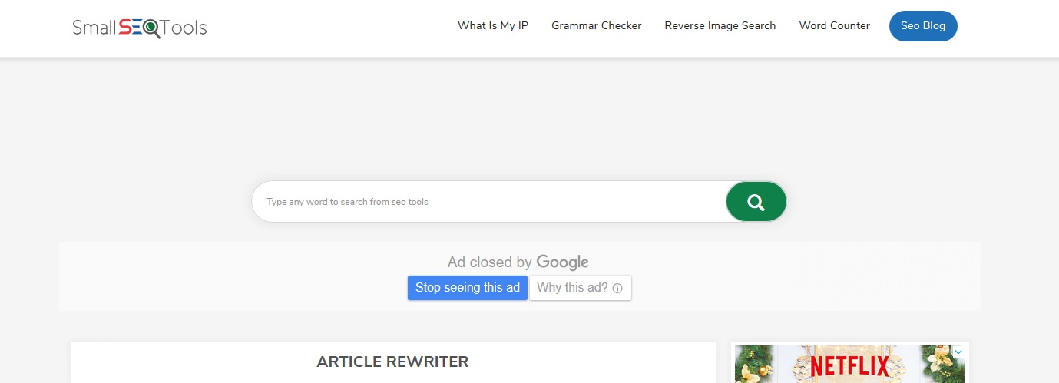The image size is (1059, 383).
Task: Click the red NETFLIX logo in the ad
Action: pyautogui.click(x=849, y=365)
